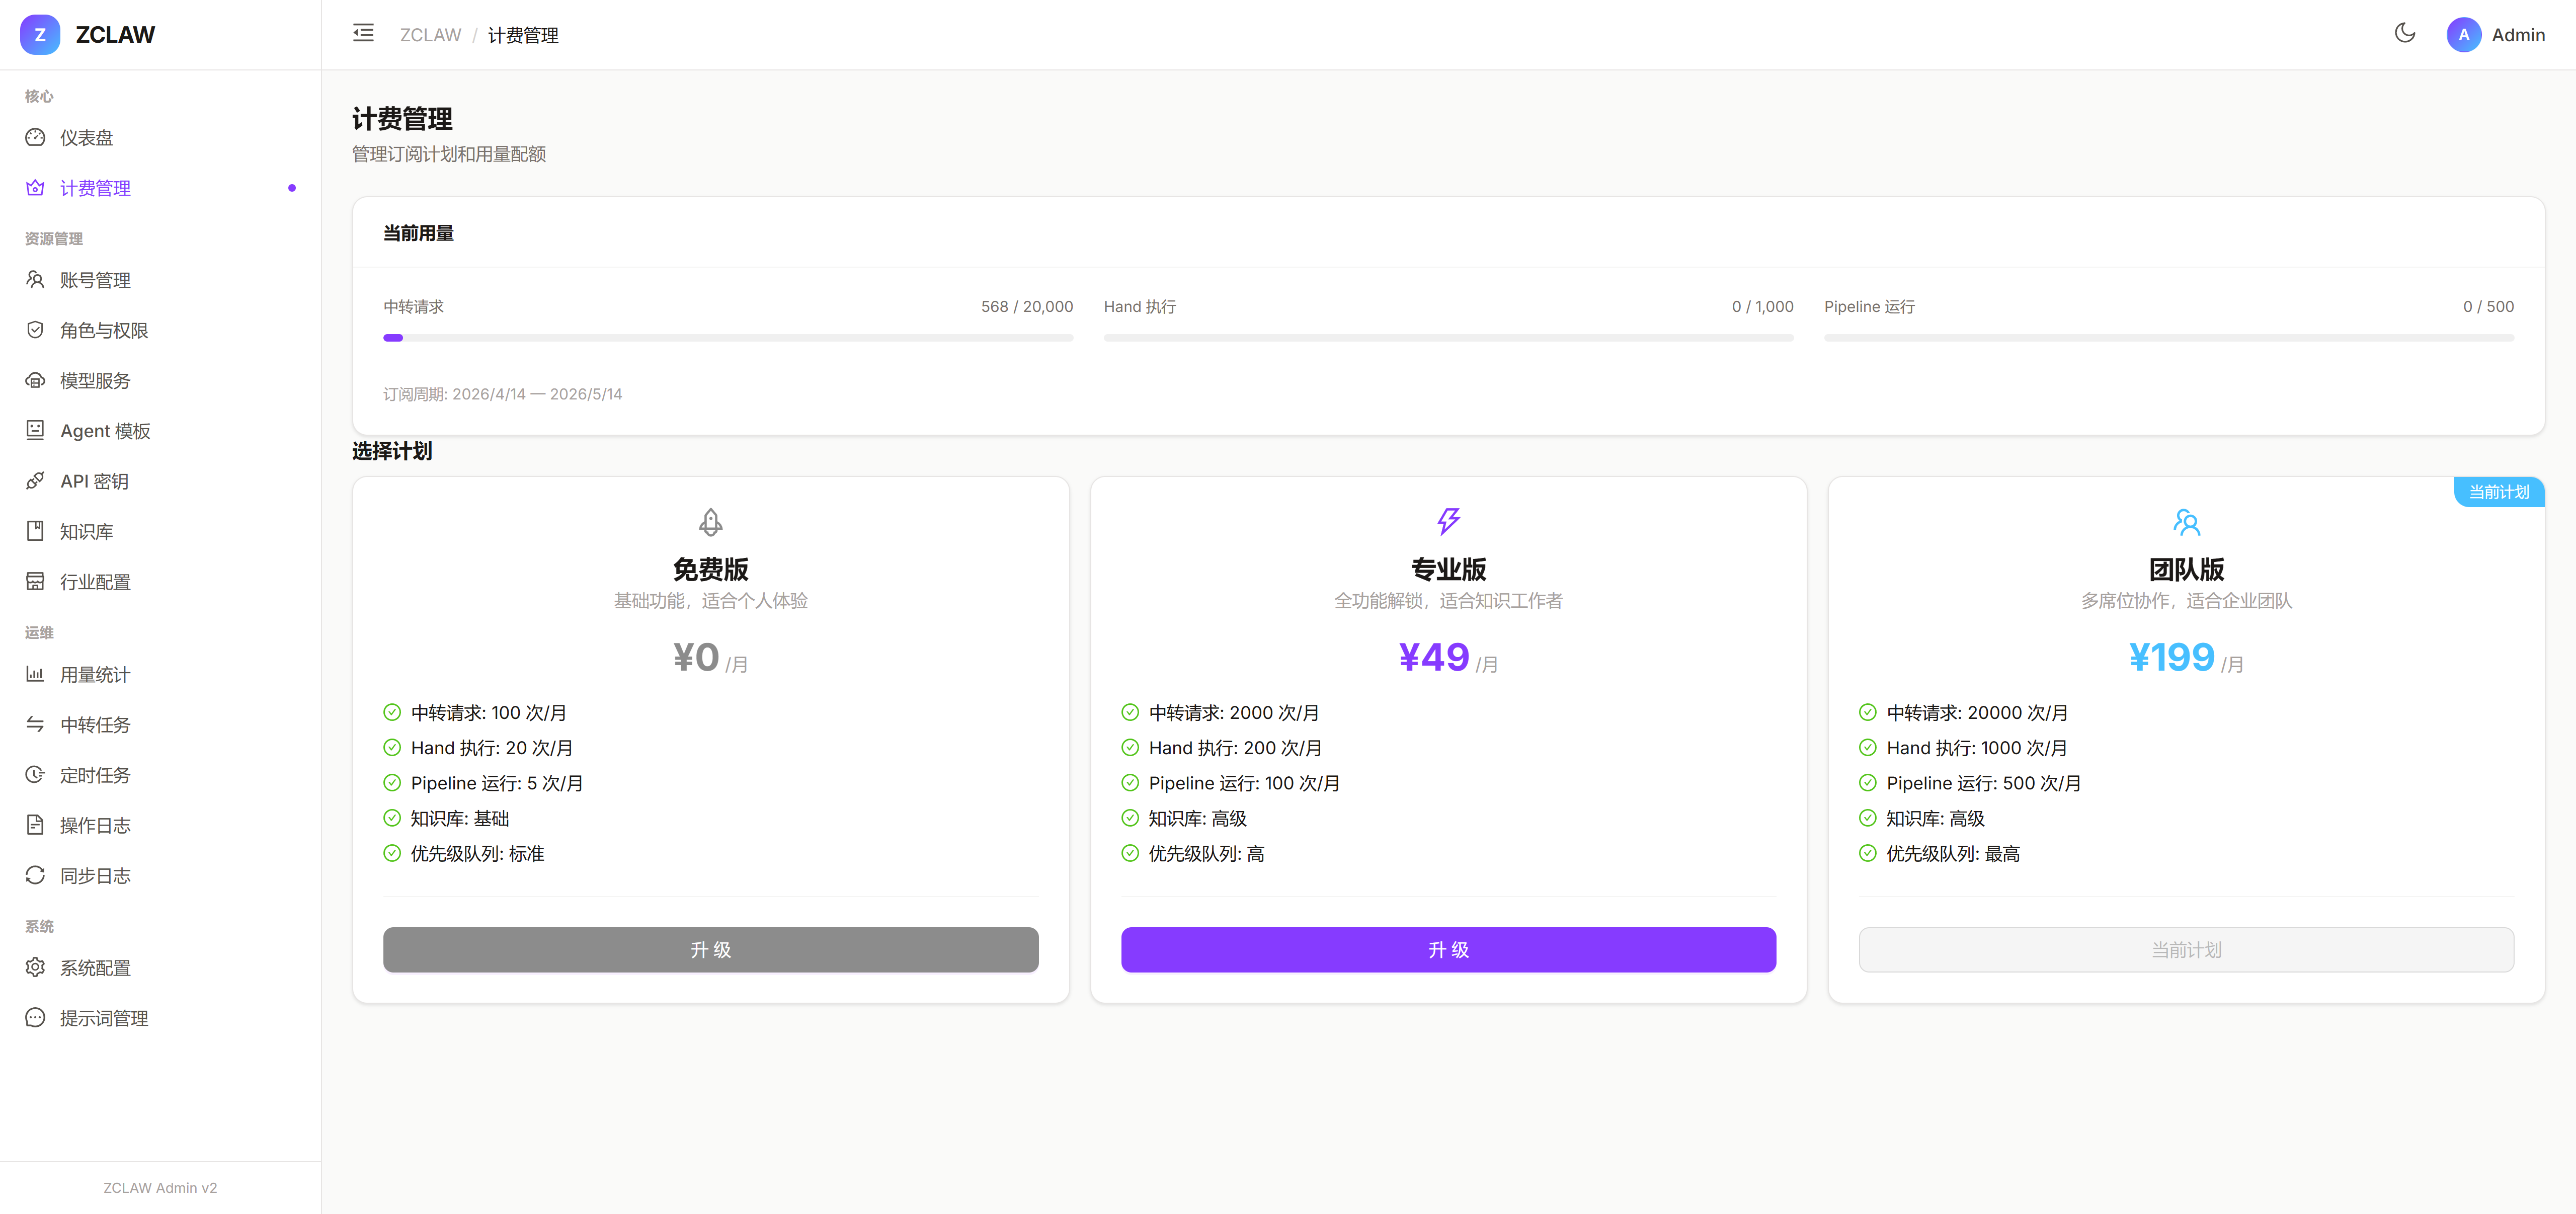
Task: Toggle dark mode moon icon
Action: (2404, 34)
